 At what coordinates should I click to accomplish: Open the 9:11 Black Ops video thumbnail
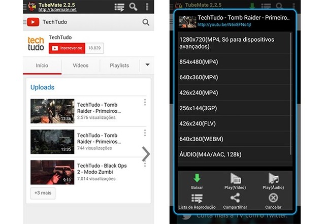coord(52,172)
